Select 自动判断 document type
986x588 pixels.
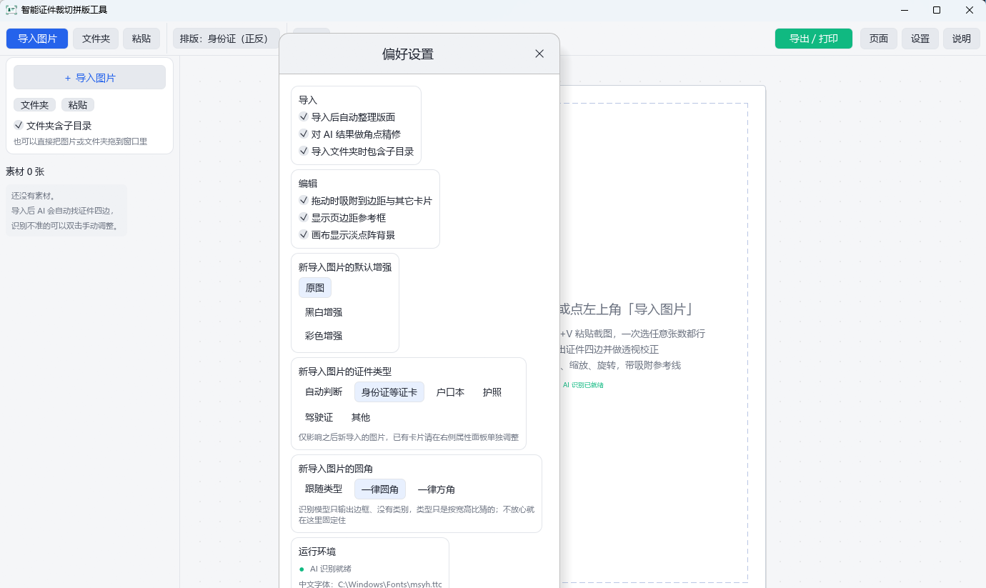[x=324, y=392]
